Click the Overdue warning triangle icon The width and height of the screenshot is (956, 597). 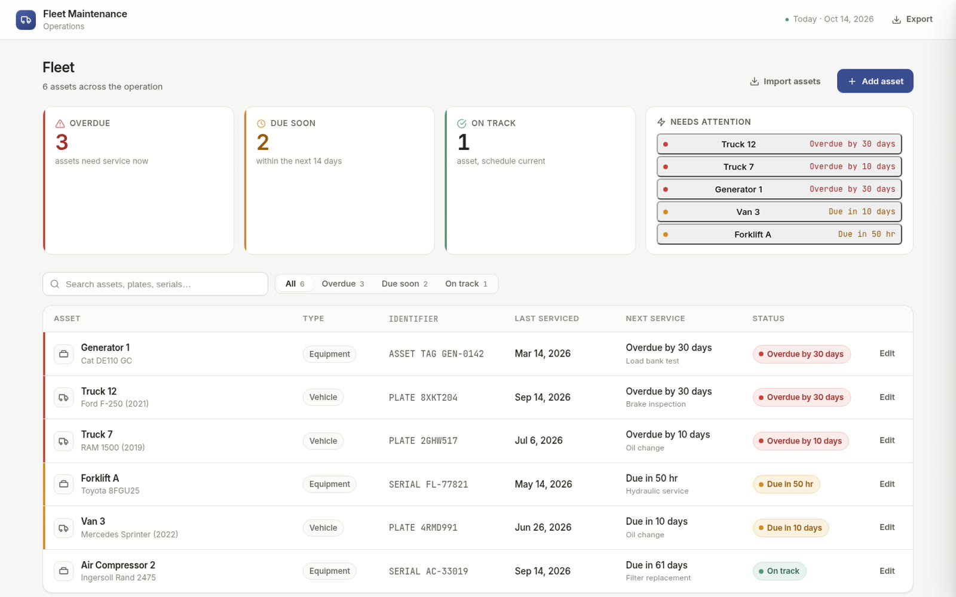[x=60, y=124]
